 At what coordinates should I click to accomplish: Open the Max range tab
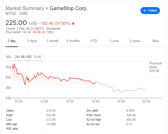tap(156, 41)
